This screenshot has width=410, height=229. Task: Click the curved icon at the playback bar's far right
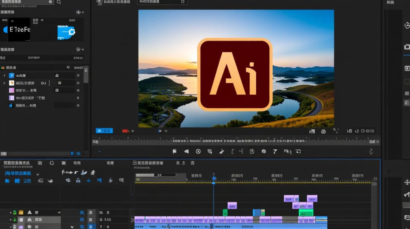[371, 151]
